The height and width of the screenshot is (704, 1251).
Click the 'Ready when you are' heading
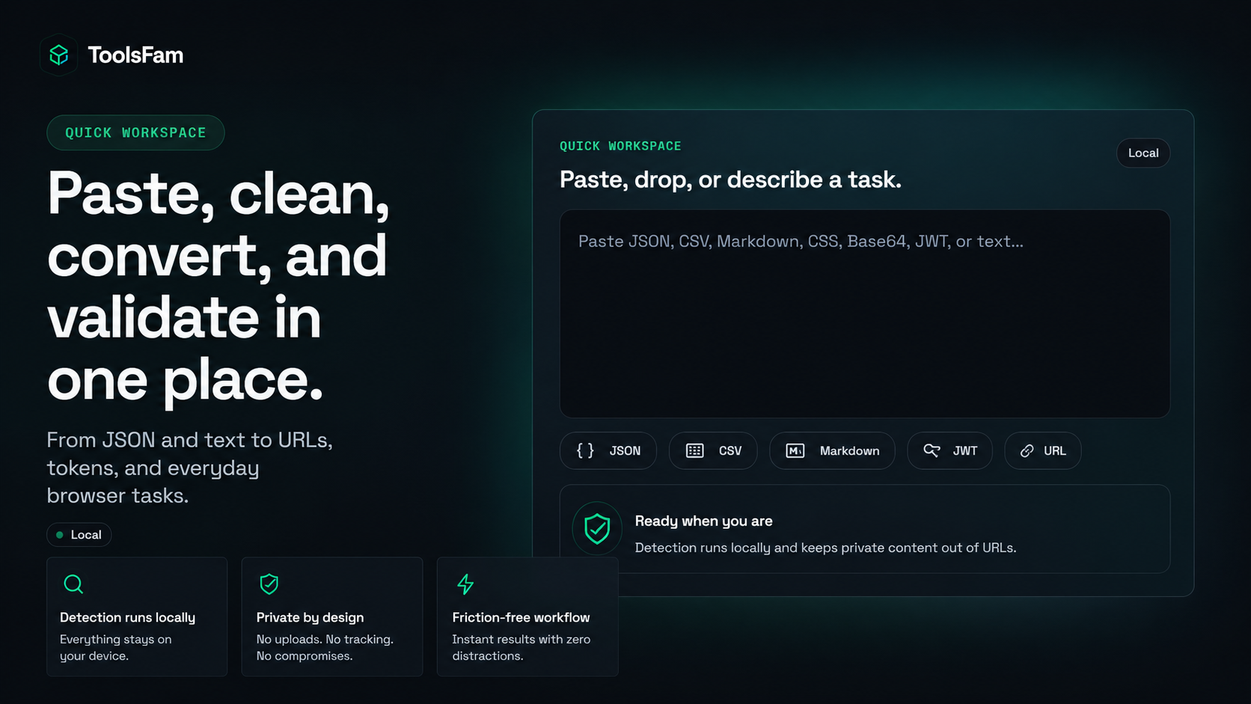coord(703,521)
